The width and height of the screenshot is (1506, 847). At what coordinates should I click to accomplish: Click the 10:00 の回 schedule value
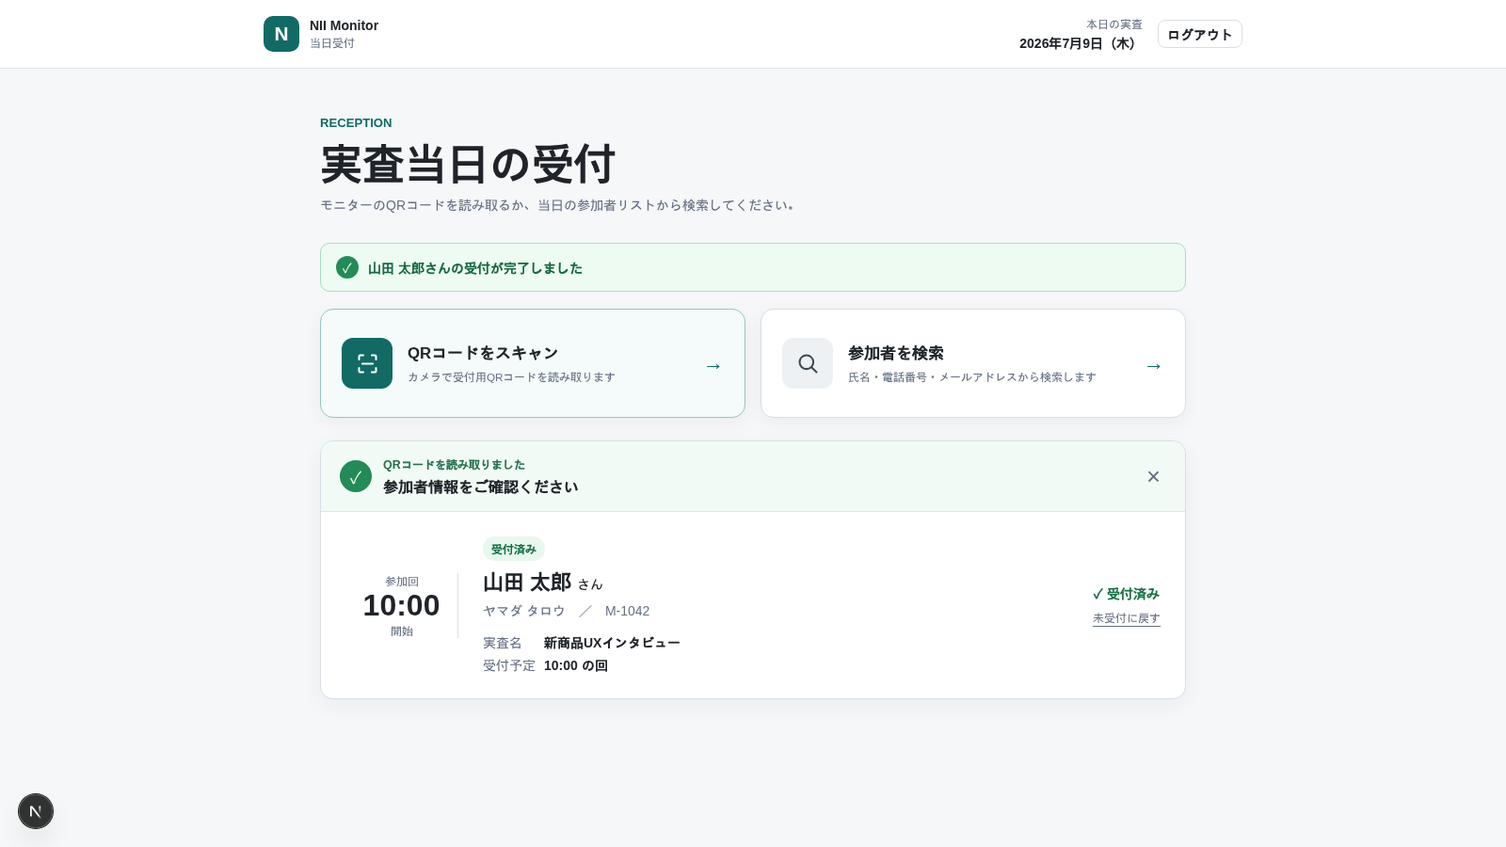[x=576, y=665]
